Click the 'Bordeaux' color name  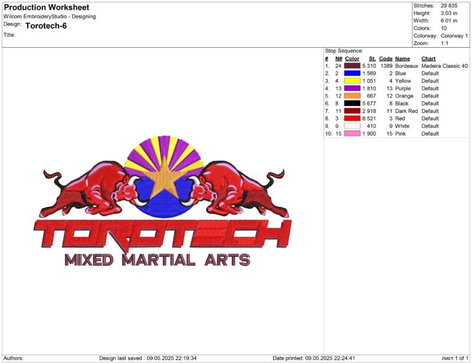[407, 66]
